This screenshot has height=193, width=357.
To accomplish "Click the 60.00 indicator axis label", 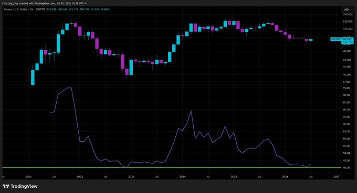I will tap(346, 139).
